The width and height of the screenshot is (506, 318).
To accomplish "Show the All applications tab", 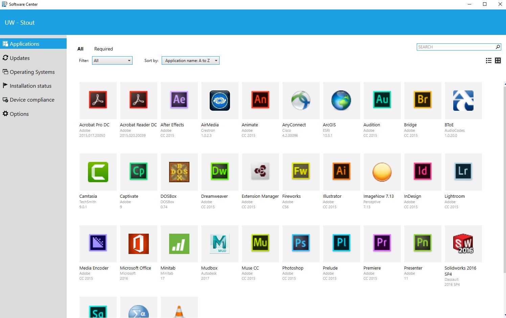I will tap(80, 49).
